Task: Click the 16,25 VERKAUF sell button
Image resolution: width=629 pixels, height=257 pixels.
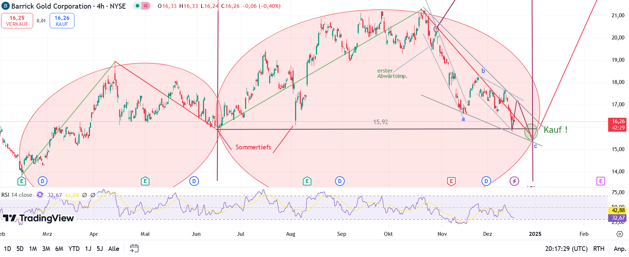Action: click(17, 20)
